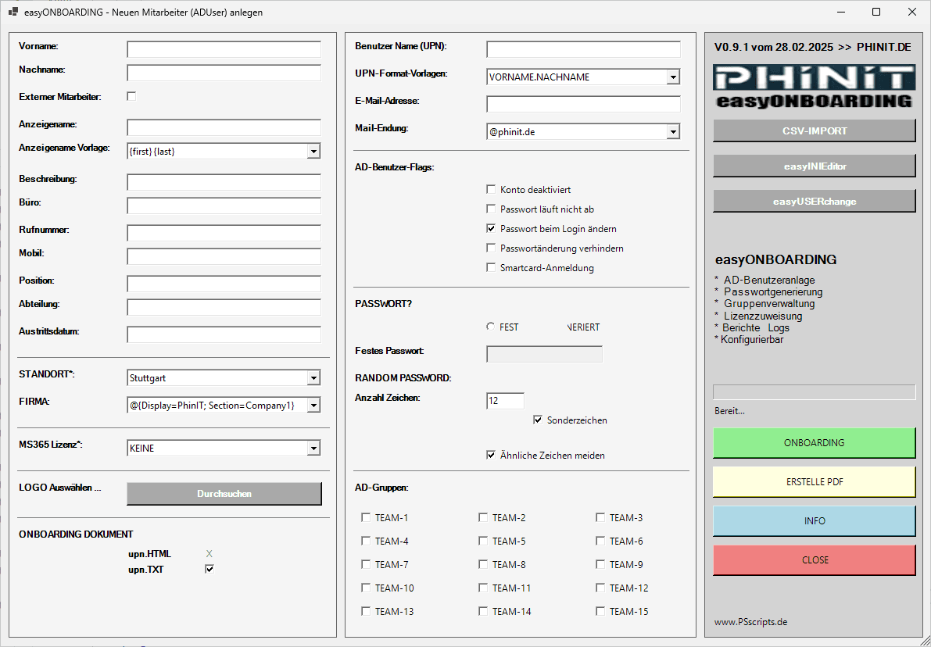
Task: Click the green ONBOARDING button
Action: 814,442
